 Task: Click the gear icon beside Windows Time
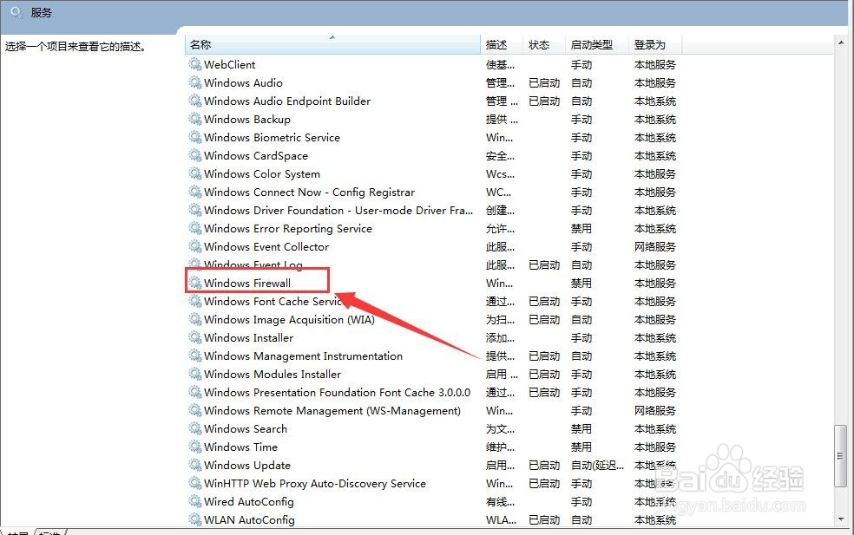[195, 447]
